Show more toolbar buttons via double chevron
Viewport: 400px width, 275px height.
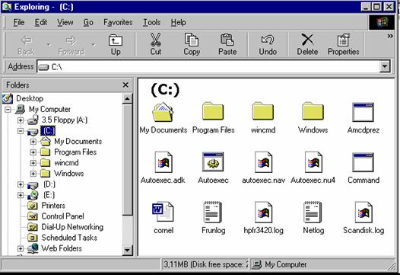(390, 36)
